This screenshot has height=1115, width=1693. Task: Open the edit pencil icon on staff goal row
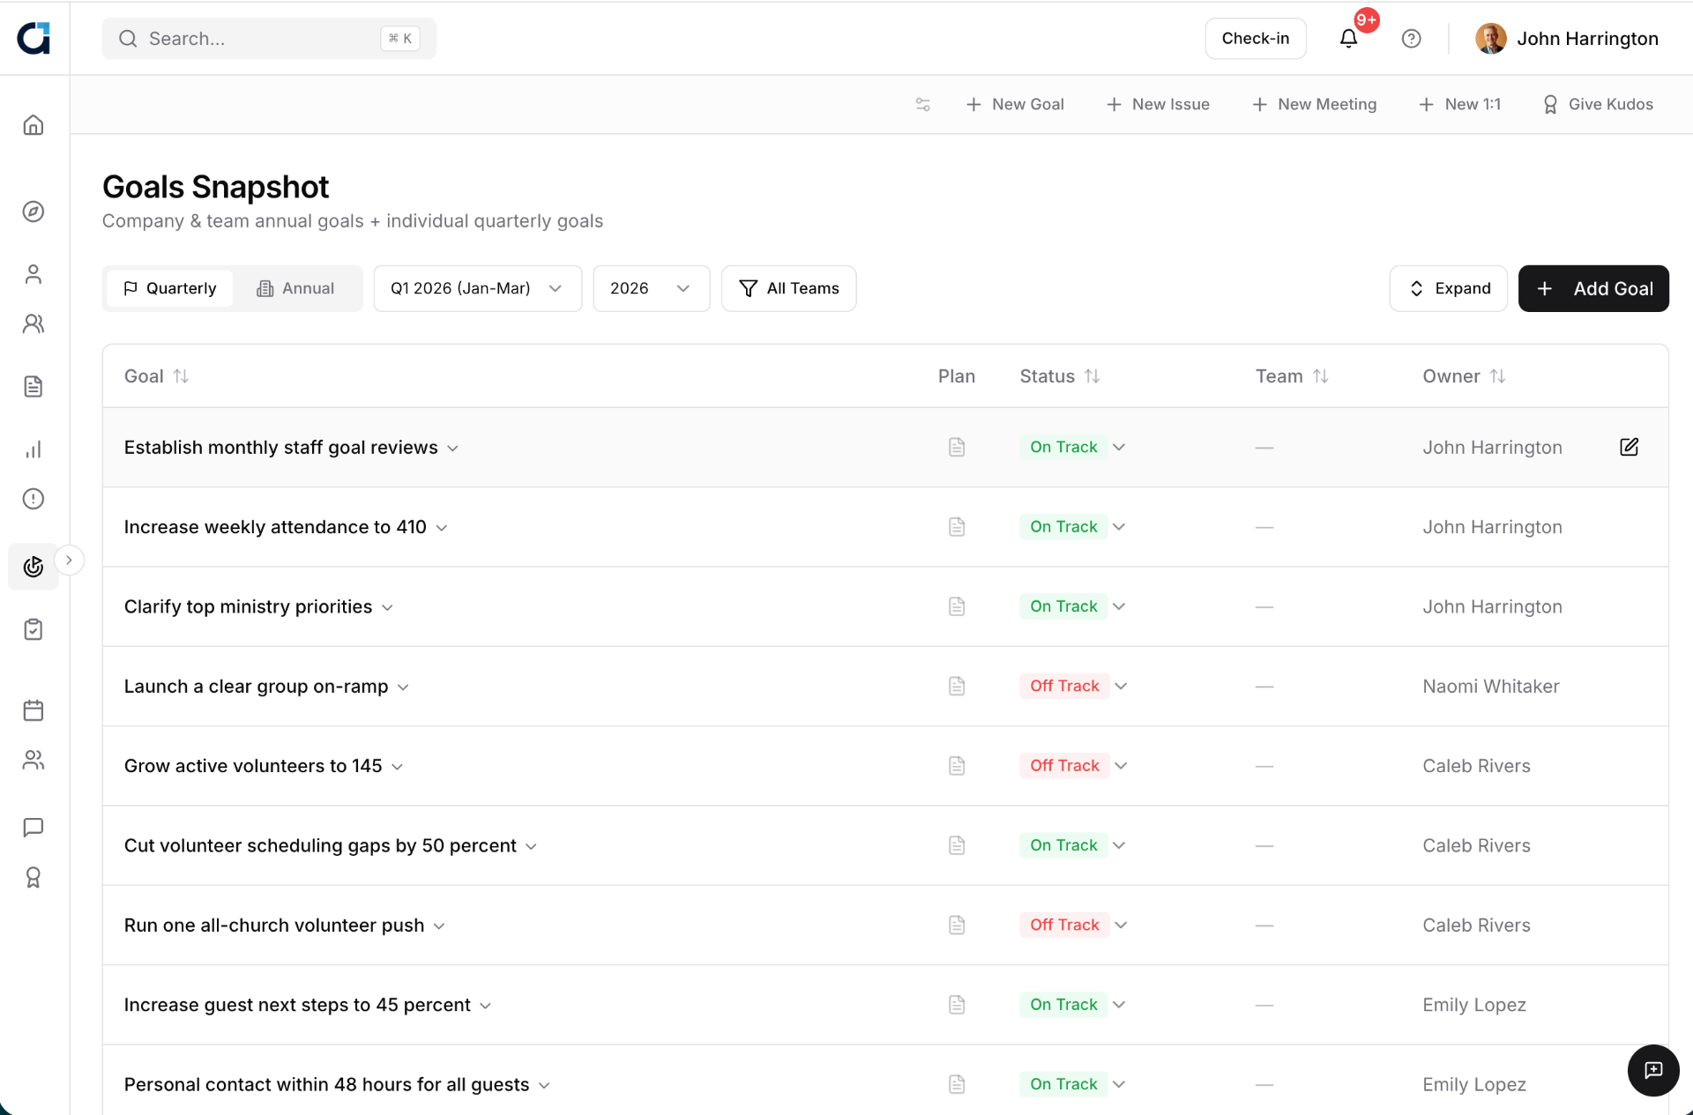click(1629, 447)
